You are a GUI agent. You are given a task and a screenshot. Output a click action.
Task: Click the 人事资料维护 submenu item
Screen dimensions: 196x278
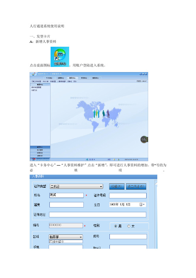coord(62,81)
